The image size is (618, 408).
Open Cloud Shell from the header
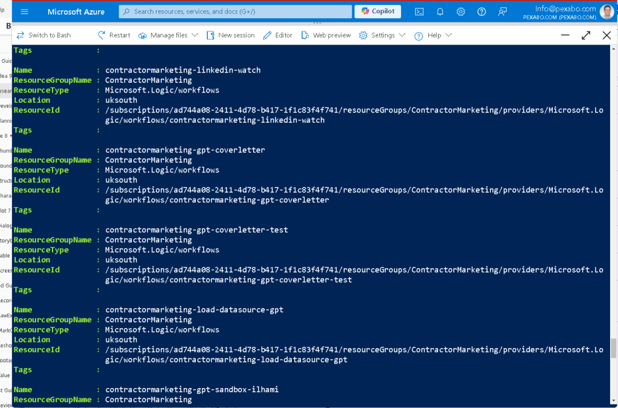[419, 12]
